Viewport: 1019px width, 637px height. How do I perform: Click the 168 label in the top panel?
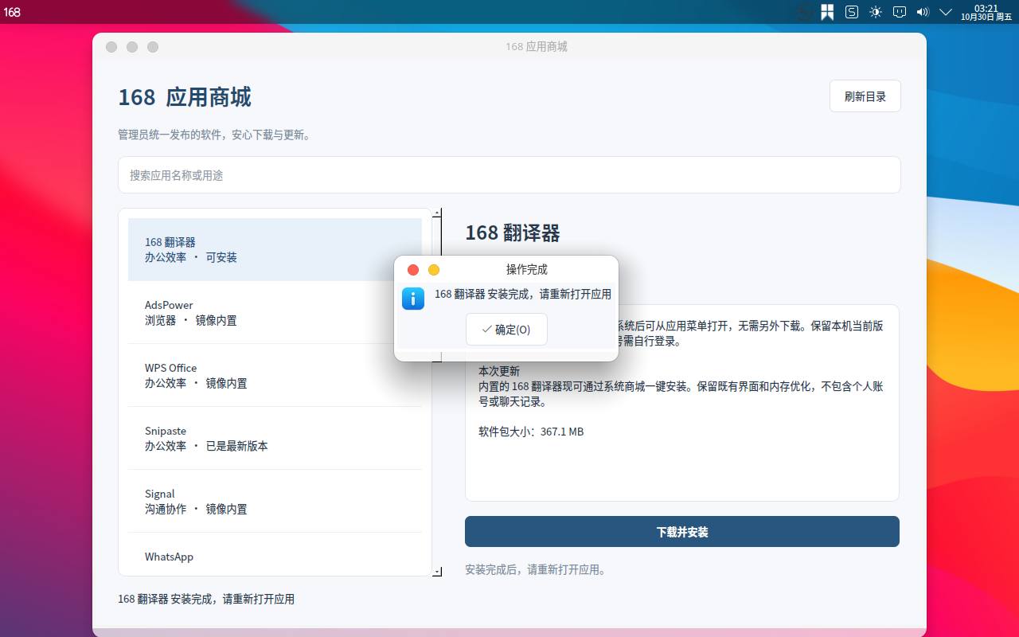point(12,12)
